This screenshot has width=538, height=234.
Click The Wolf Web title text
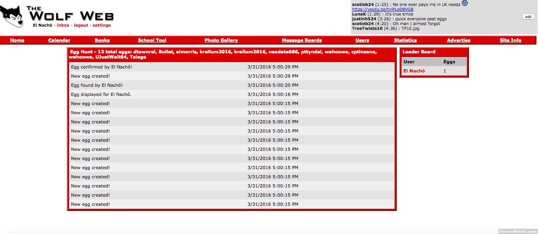point(70,14)
